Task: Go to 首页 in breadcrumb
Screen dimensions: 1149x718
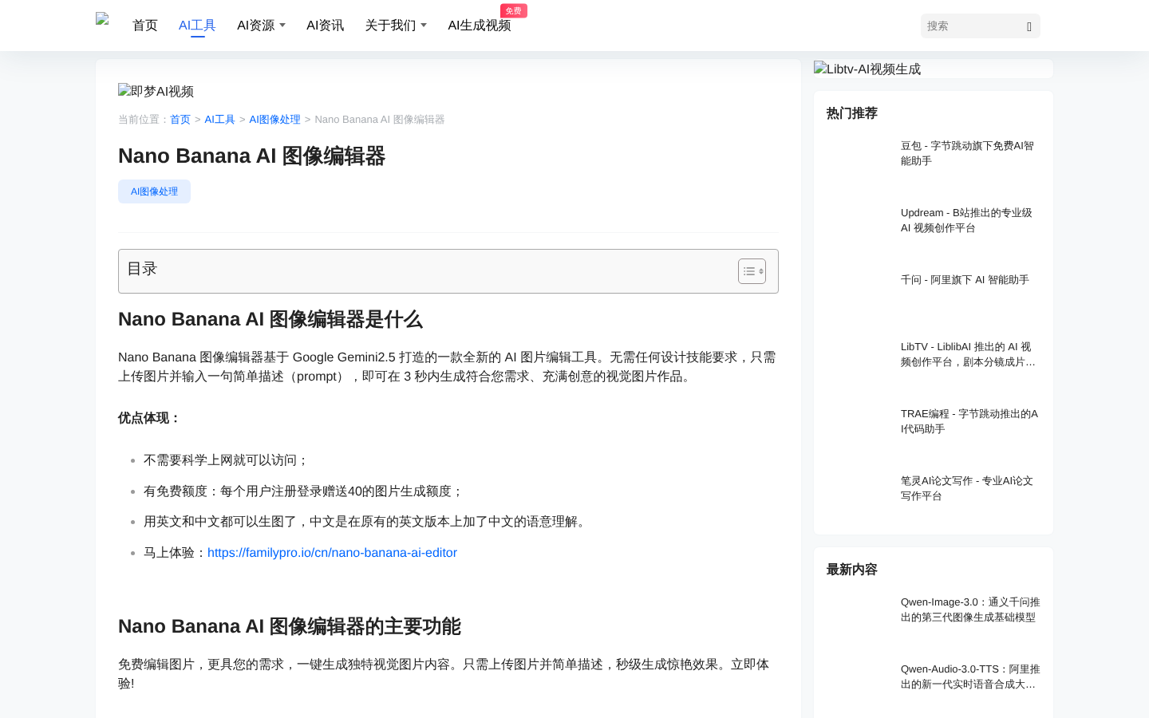Action: [x=180, y=120]
